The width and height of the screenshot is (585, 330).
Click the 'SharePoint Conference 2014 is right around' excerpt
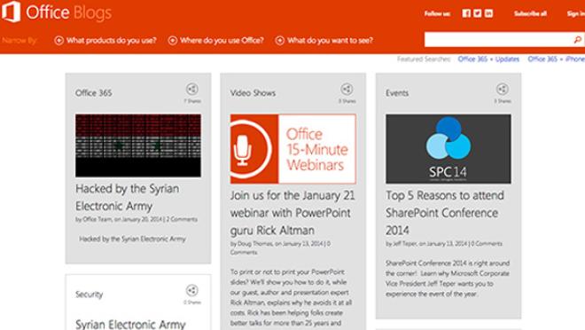coord(448,279)
